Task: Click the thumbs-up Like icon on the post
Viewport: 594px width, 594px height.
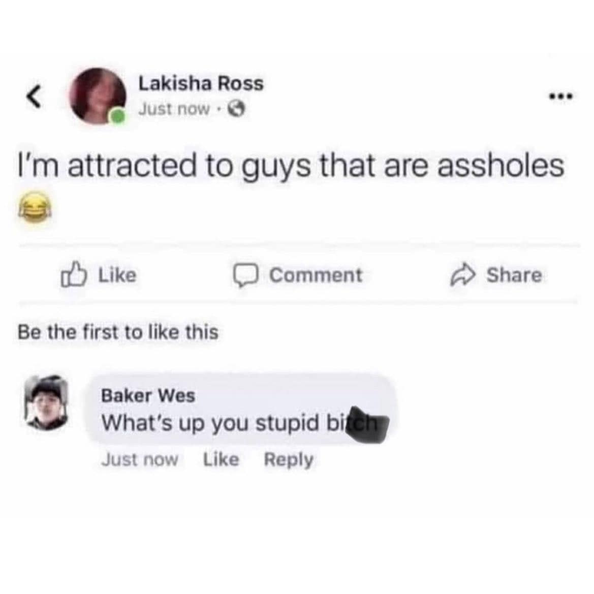Action: 74,274
